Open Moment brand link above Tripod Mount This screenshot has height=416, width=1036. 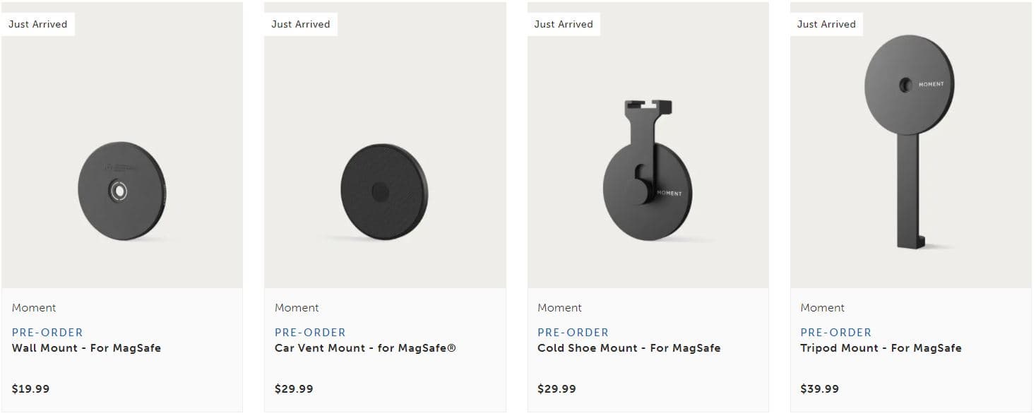click(822, 308)
